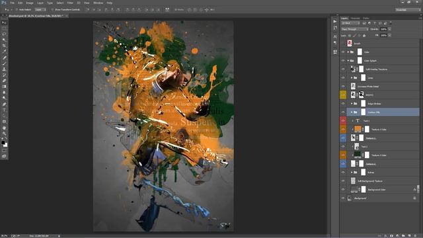This screenshot has height=238, width=423.
Task: Toggle layer filtering switch on Layers panel
Action: 391,23
